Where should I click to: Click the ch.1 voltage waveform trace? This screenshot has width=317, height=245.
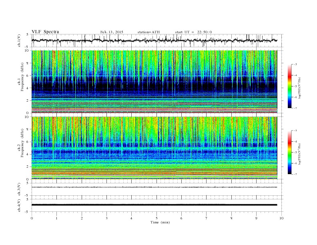click(x=154, y=40)
